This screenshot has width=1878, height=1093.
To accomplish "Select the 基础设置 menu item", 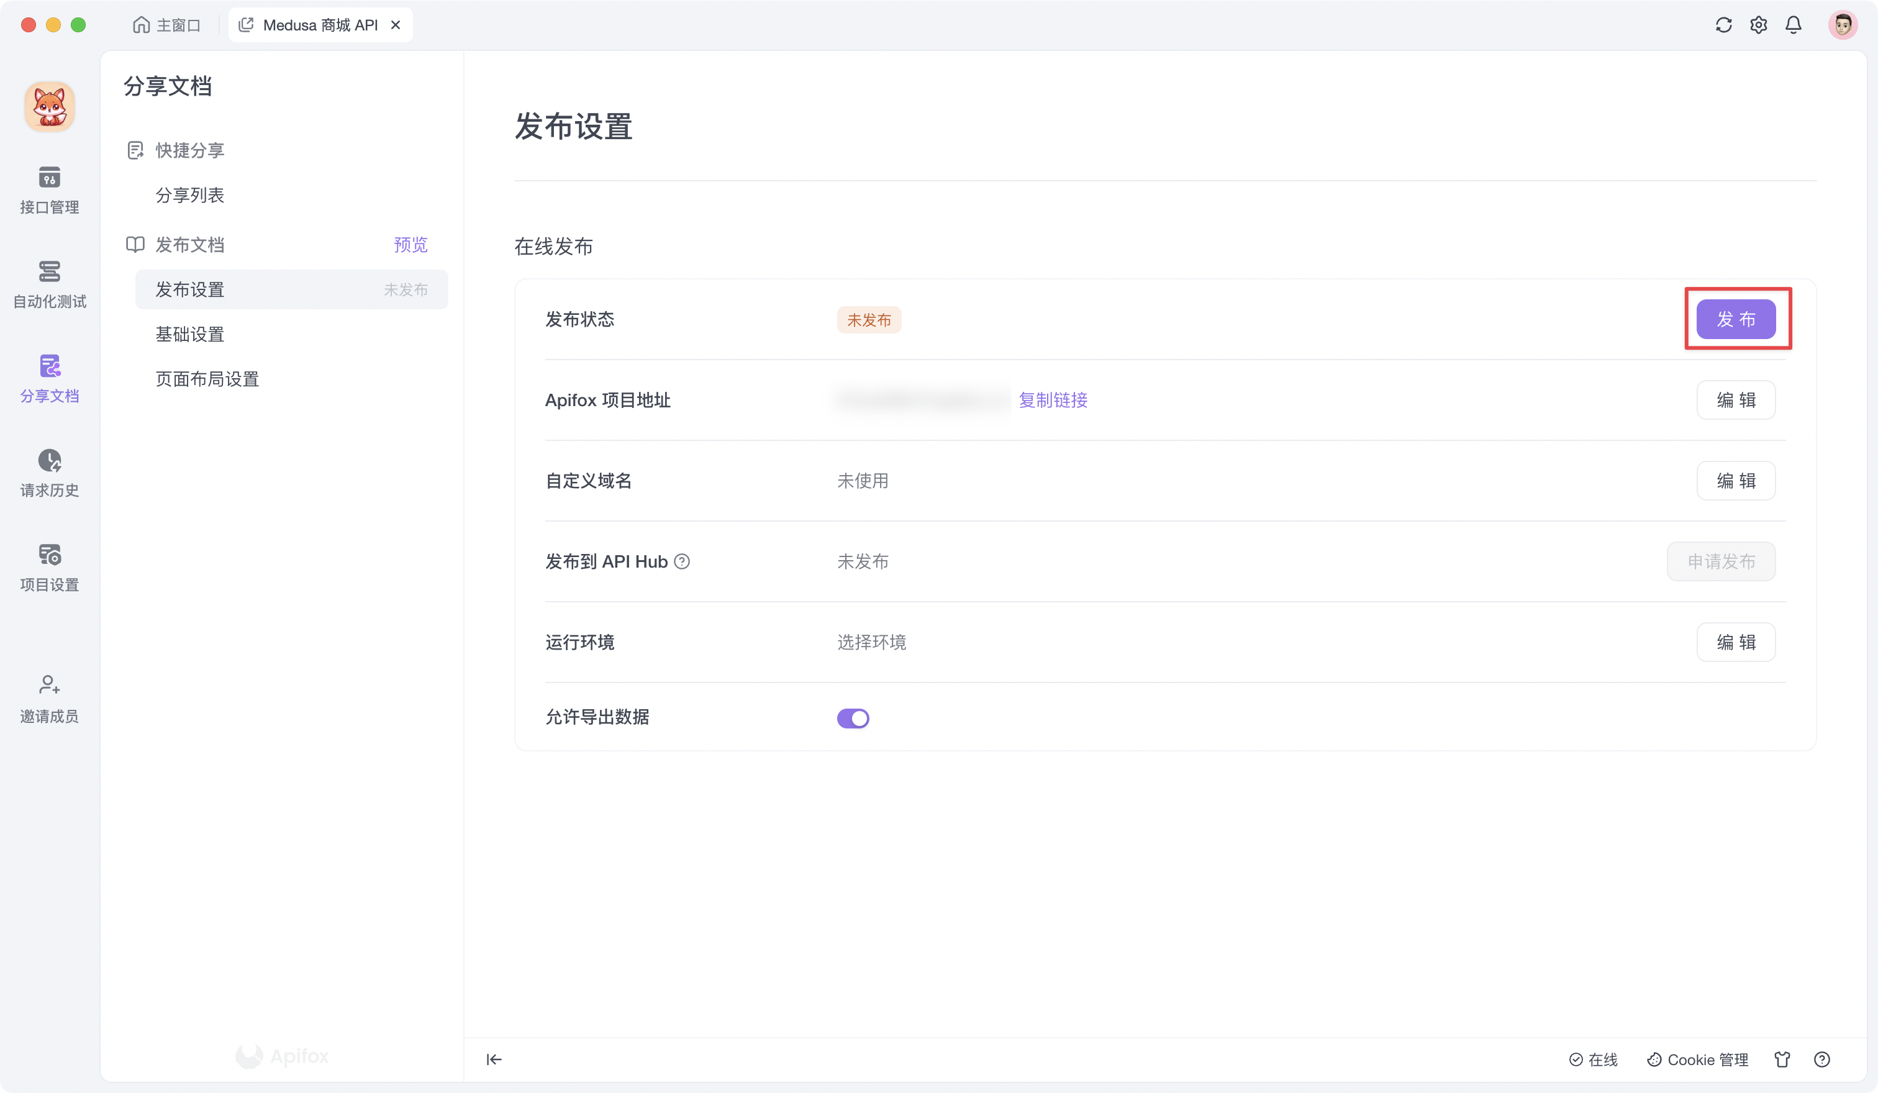I will 189,333.
